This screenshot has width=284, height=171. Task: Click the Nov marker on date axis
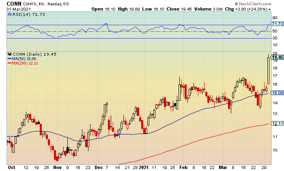(x=57, y=167)
